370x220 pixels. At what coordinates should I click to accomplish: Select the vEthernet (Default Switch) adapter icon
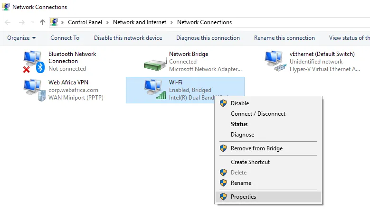(275, 61)
